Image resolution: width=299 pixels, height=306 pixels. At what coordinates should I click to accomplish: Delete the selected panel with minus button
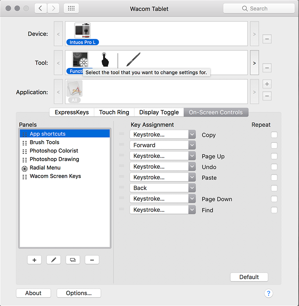92,260
